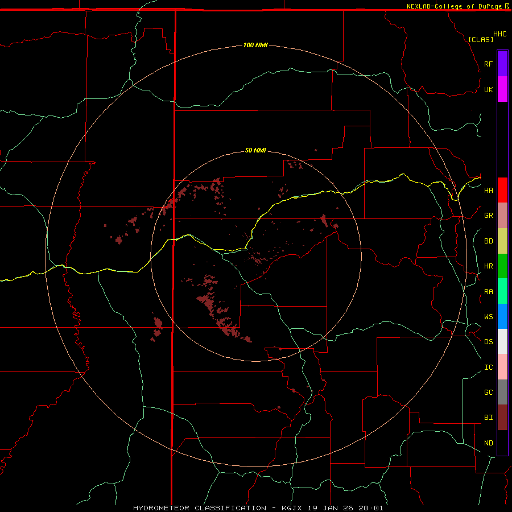Select the light pink IC legend swatch
Image resolution: width=512 pixels, height=512 pixels.
[502, 367]
